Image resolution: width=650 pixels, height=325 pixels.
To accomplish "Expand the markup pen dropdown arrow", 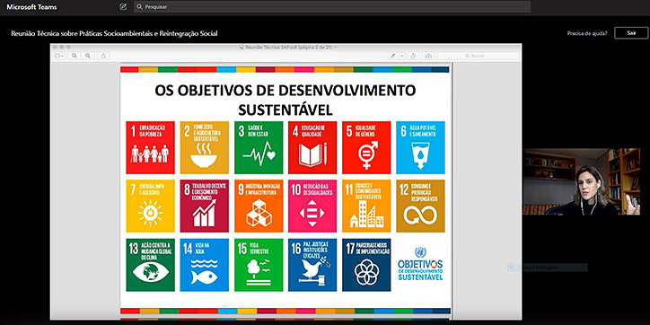I will tap(401, 56).
